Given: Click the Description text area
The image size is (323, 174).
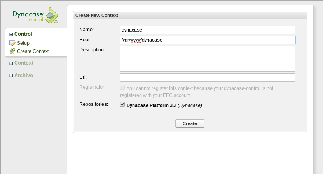Looking at the screenshot, I should (208, 59).
